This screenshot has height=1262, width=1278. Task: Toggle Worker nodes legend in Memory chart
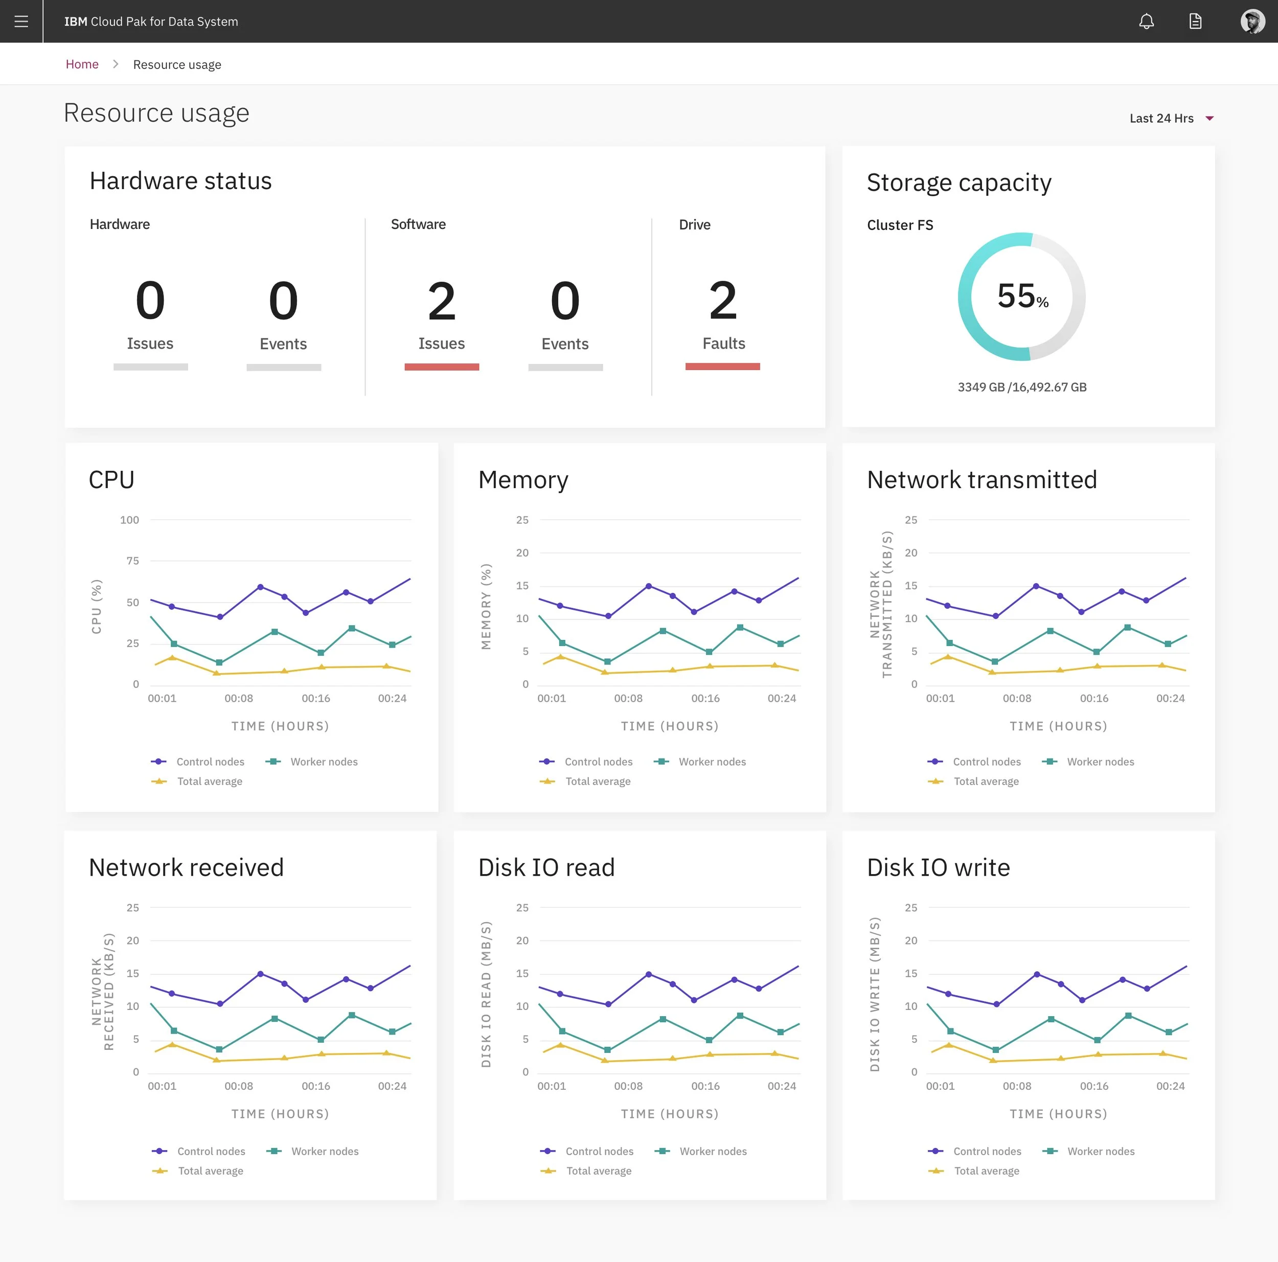click(x=712, y=761)
